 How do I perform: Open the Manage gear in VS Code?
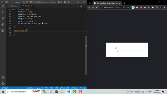coord(3,84)
